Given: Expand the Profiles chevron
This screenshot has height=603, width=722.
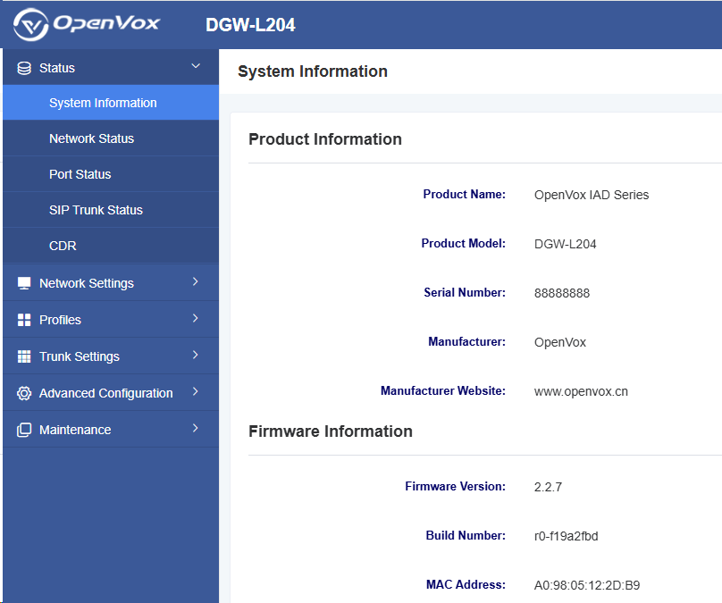Looking at the screenshot, I should pos(196,318).
